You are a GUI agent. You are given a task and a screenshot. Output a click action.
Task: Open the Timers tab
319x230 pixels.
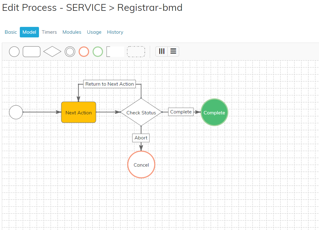click(49, 32)
